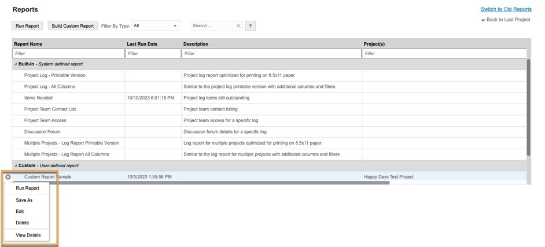Click the funnel filter icon button
The image size is (545, 247).
pyautogui.click(x=251, y=25)
